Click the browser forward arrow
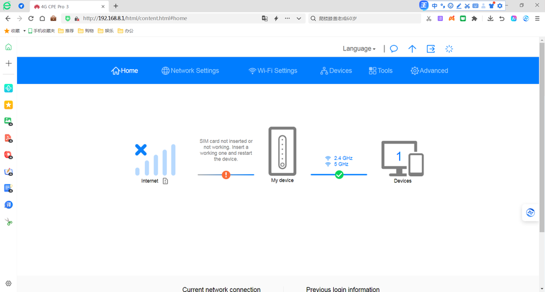The image size is (545, 292). [19, 18]
